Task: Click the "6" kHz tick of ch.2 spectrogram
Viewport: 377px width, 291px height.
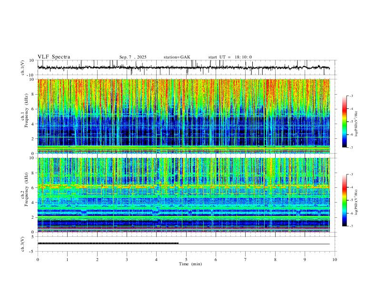Action: point(33,188)
